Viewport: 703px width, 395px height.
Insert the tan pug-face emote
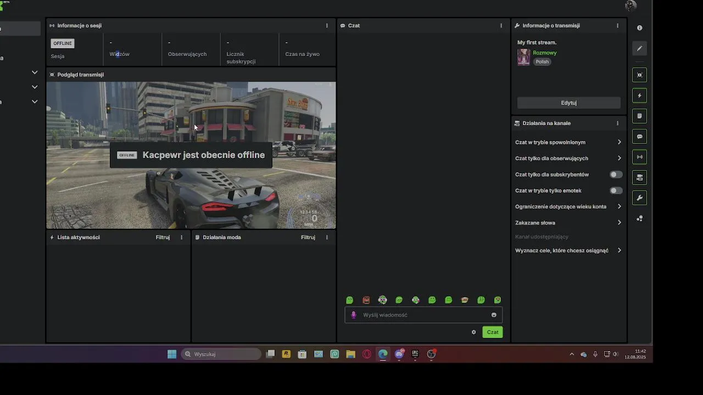tap(465, 300)
